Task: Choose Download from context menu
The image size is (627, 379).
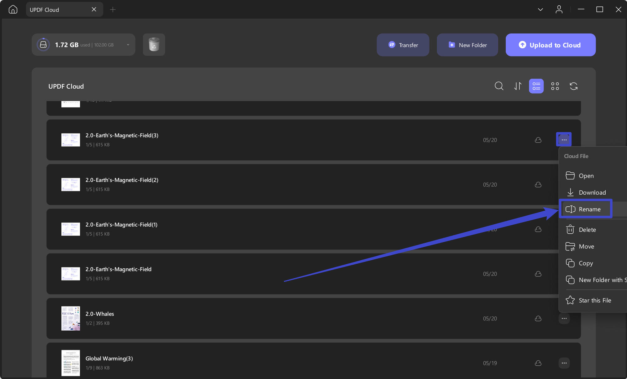Action: (x=593, y=192)
